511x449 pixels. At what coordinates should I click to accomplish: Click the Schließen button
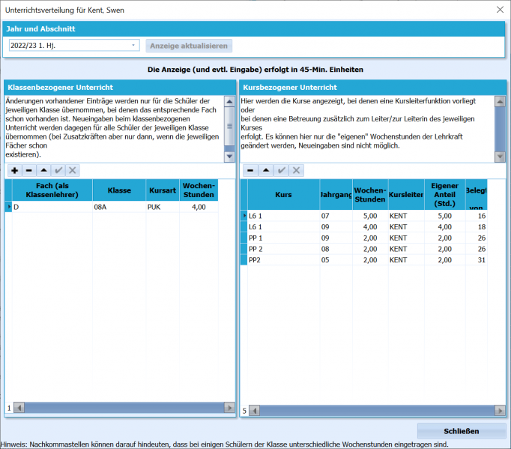(x=461, y=431)
